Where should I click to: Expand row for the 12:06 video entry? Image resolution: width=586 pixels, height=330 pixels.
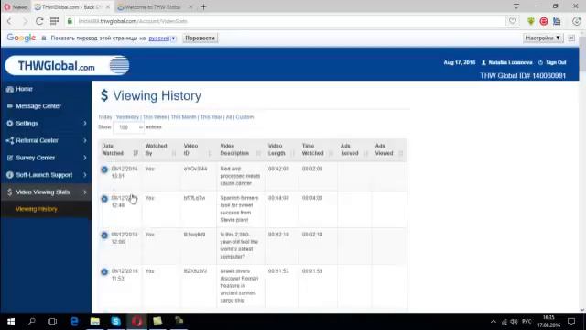104,236
